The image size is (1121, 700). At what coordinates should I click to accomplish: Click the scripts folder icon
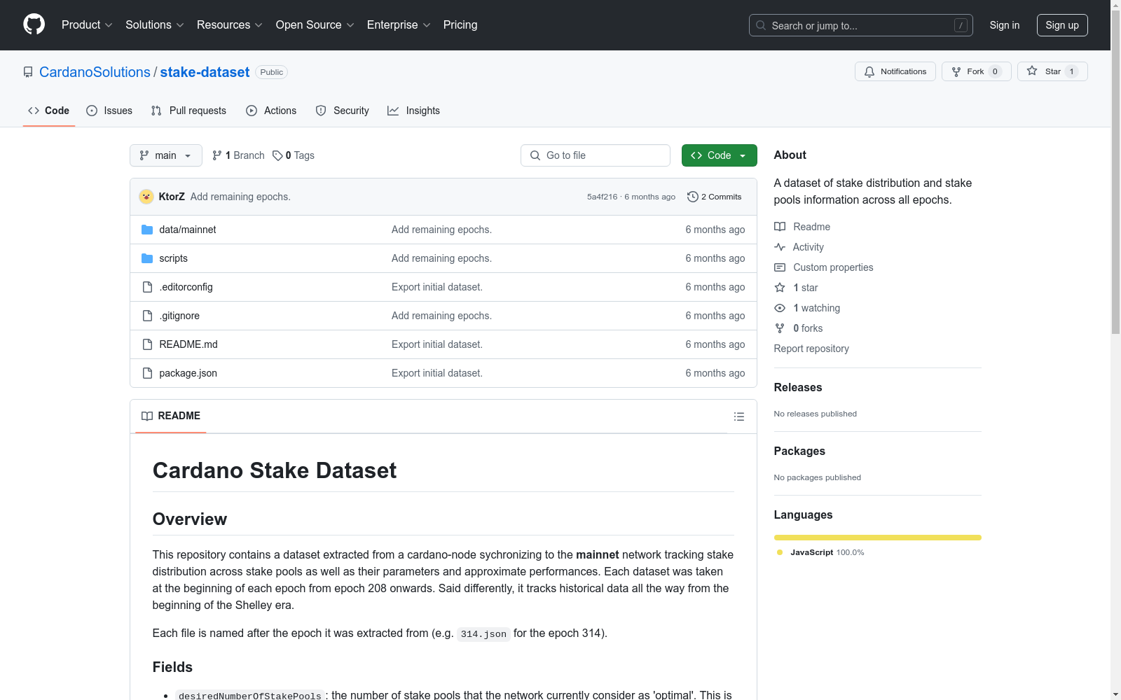coord(147,258)
